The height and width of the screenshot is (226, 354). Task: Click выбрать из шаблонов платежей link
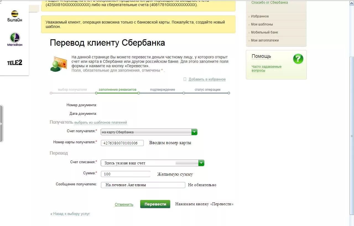tap(101, 123)
